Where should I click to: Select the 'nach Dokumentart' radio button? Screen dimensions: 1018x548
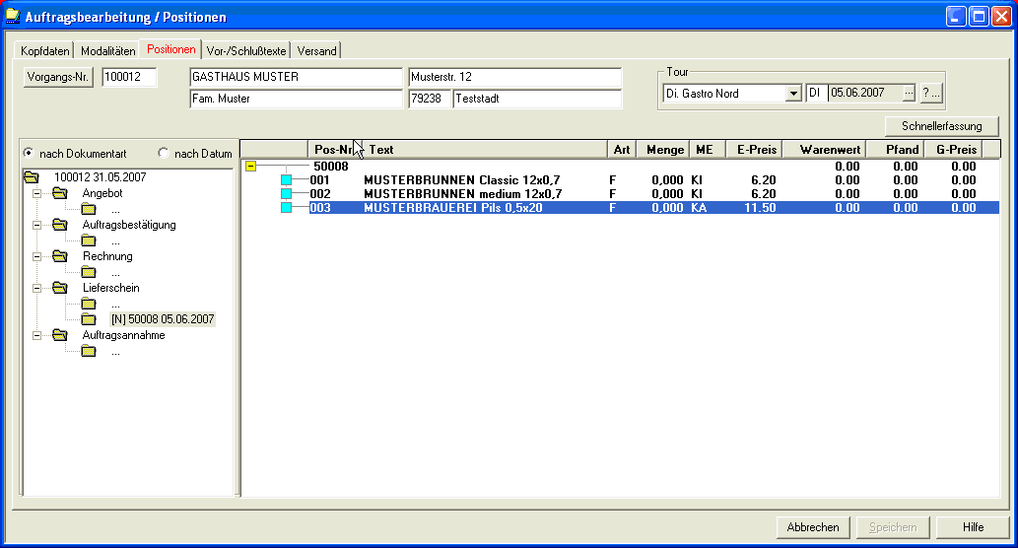pos(29,153)
